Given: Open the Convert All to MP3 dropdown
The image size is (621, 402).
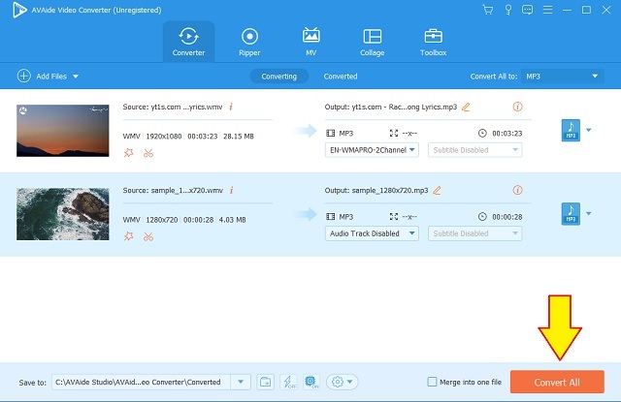Looking at the screenshot, I should coord(563,77).
